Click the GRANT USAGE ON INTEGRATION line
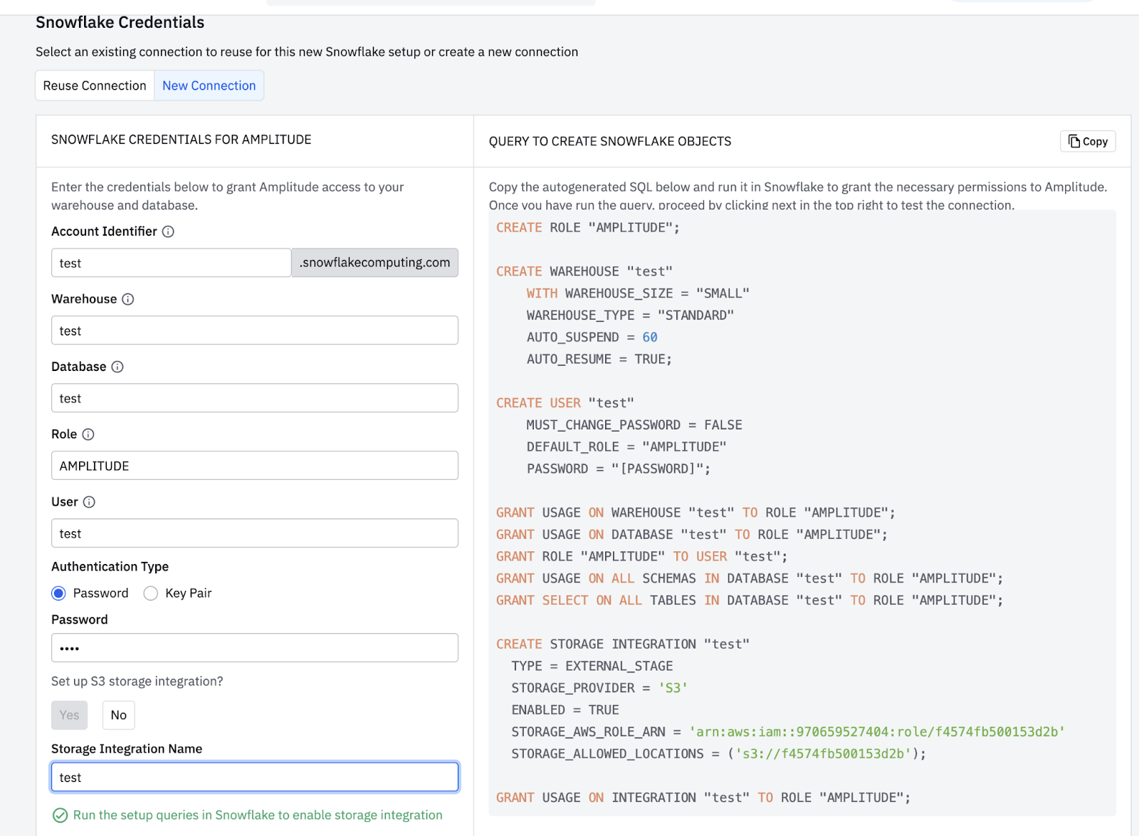The width and height of the screenshot is (1139, 836). click(703, 798)
